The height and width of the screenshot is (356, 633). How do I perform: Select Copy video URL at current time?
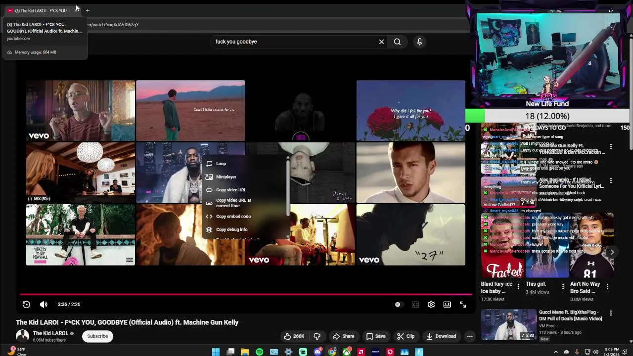[244, 203]
